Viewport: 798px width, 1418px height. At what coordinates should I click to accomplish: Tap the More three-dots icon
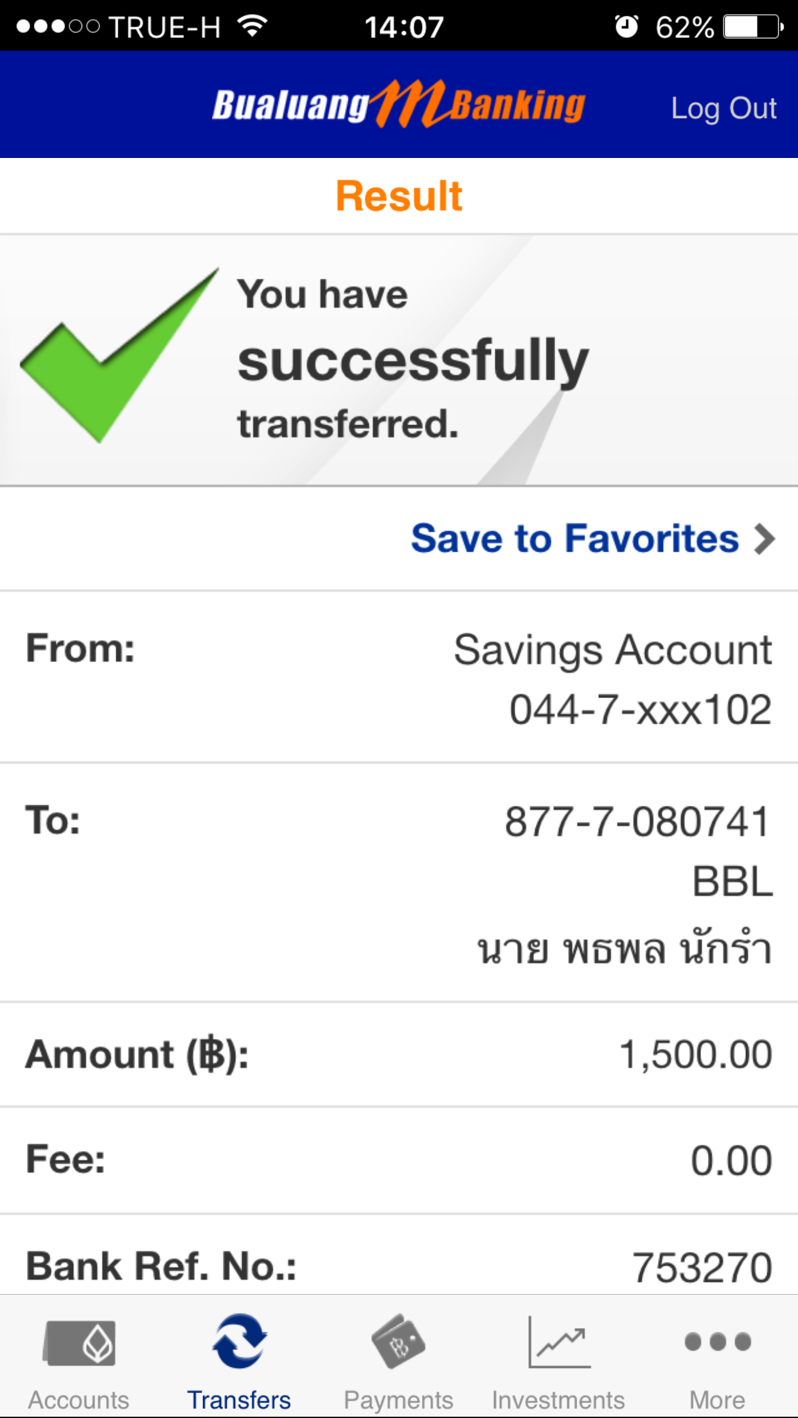pyautogui.click(x=717, y=1342)
